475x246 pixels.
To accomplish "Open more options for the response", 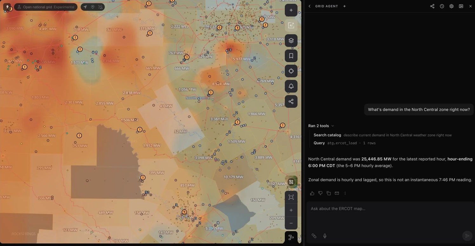I will [x=345, y=193].
